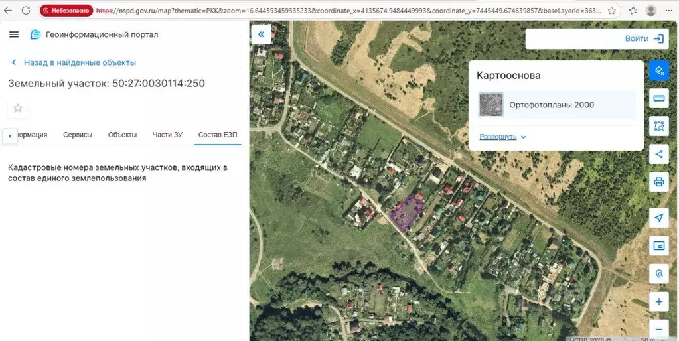
Task: Click the nspd.gov.ru URL address field
Action: coord(348,11)
